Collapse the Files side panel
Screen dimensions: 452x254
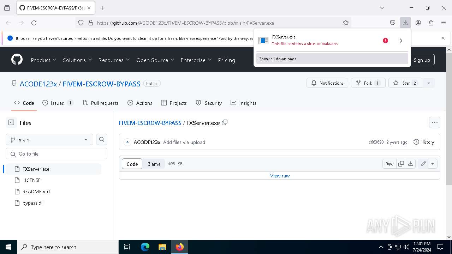[11, 123]
